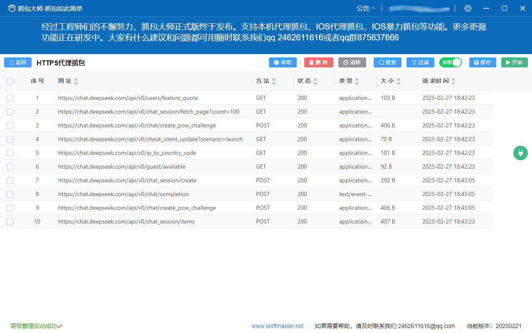Tick the select-all checkbox in table header
Screen dimensions: 532x333
pos(10,81)
